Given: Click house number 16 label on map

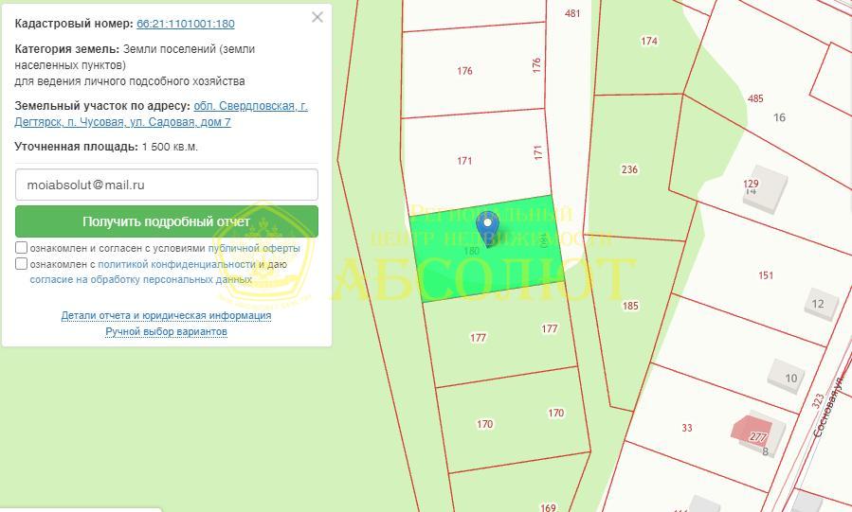Looking at the screenshot, I should [x=779, y=117].
